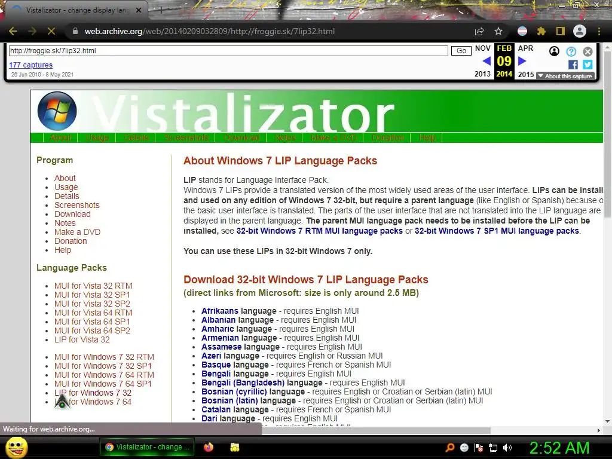The height and width of the screenshot is (459, 612).
Task: Open MUI for Windows 7 64 RTM link
Action: coord(104,375)
